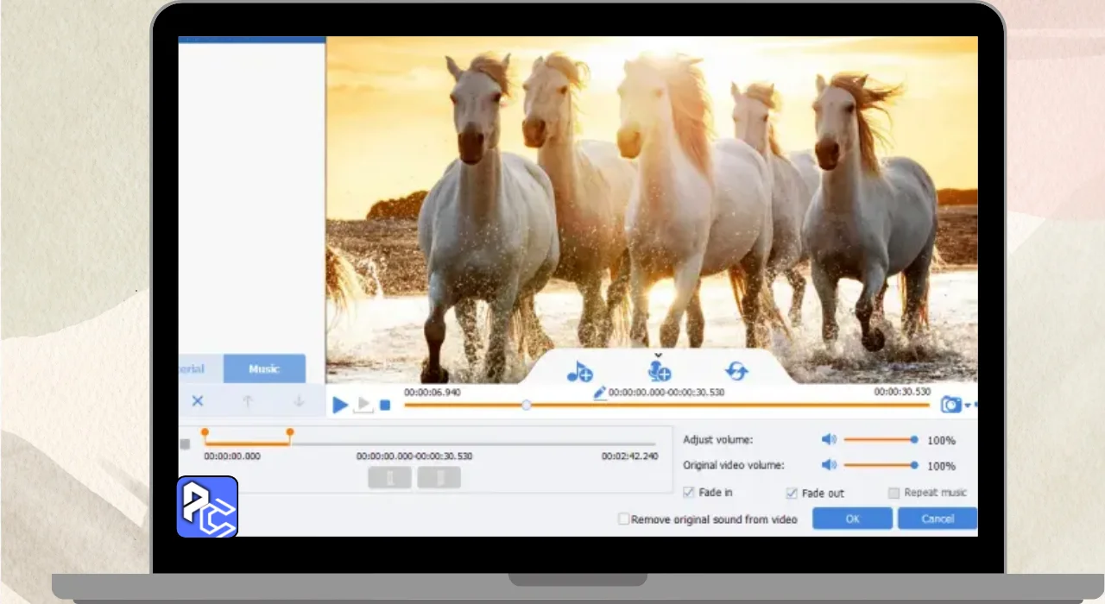The width and height of the screenshot is (1105, 604).
Task: Click the Original video volume 100% value
Action: 941,466
